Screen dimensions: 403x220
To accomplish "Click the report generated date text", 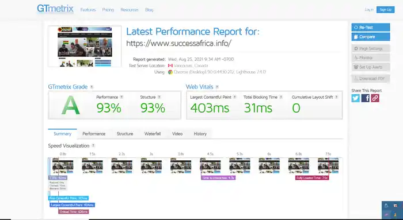I will pyautogui.click(x=201, y=59).
